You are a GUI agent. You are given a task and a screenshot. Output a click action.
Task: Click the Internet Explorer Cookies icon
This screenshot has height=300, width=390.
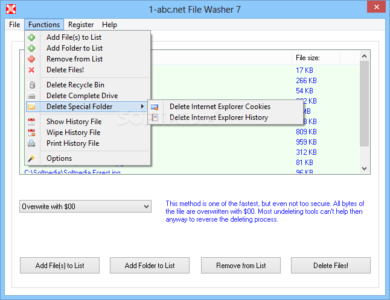155,107
